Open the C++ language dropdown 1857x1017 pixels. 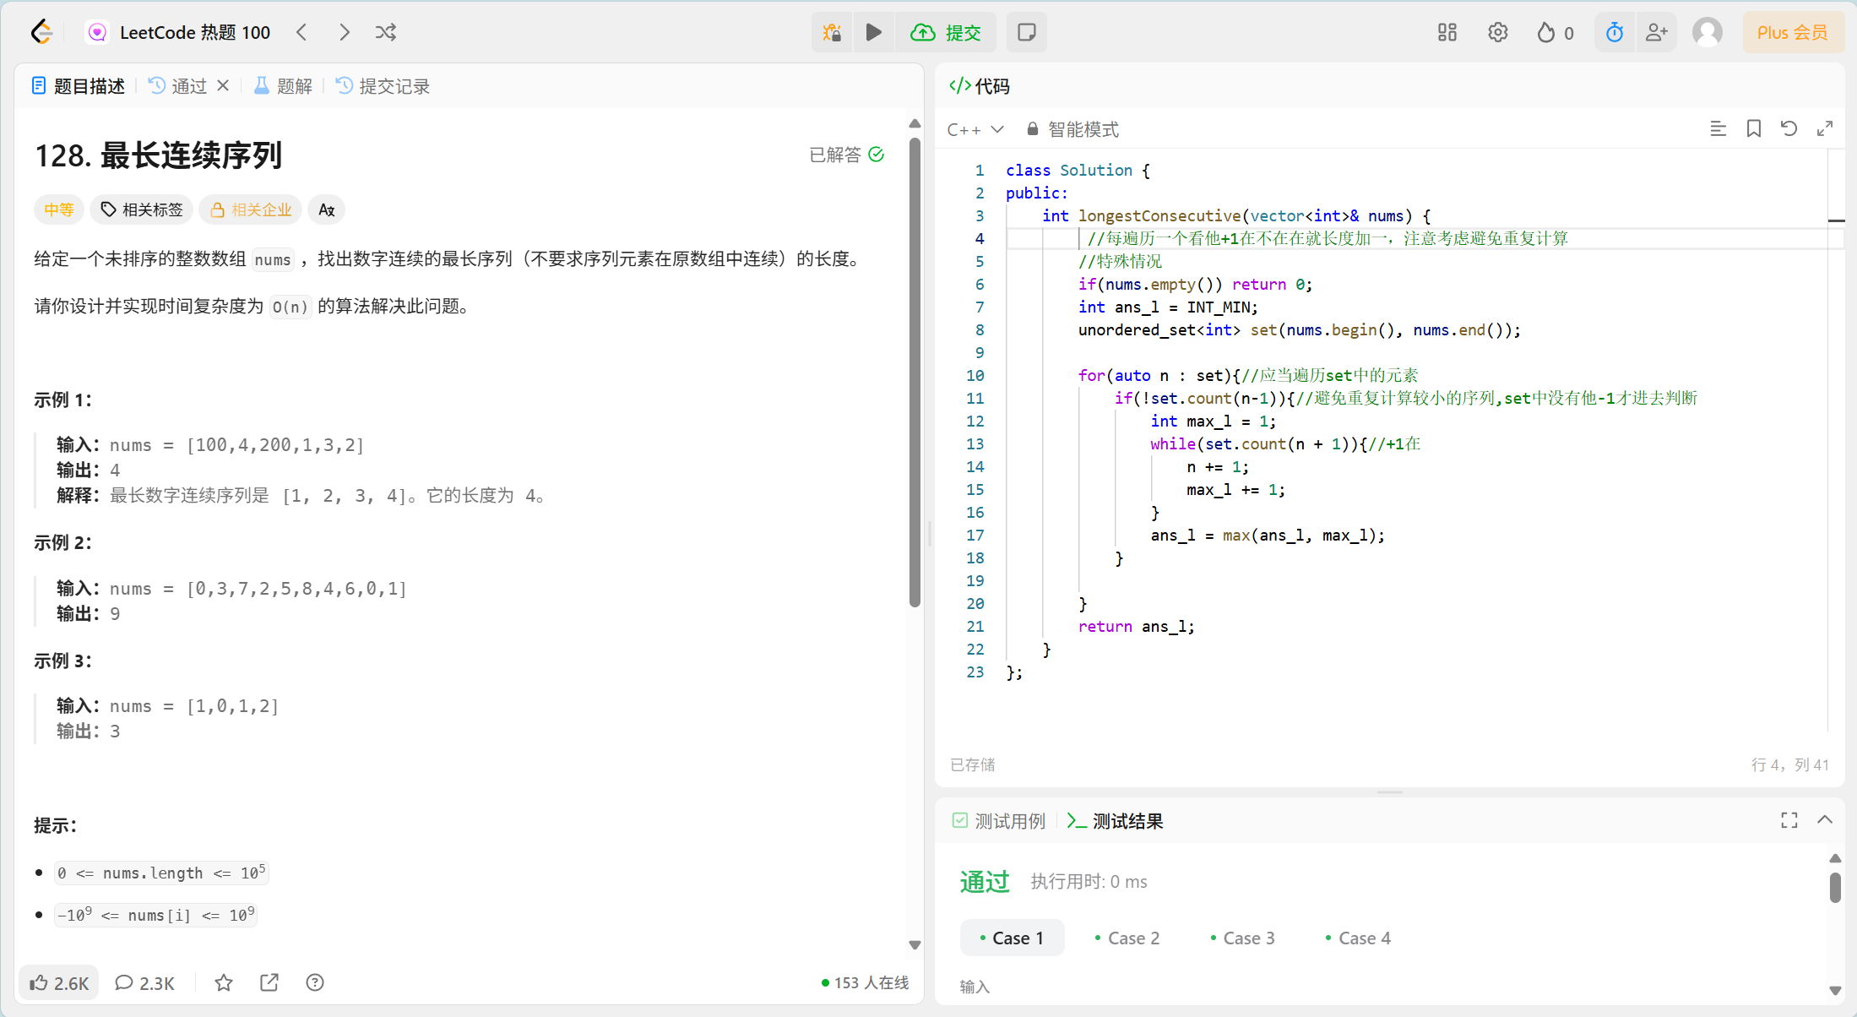tap(975, 129)
